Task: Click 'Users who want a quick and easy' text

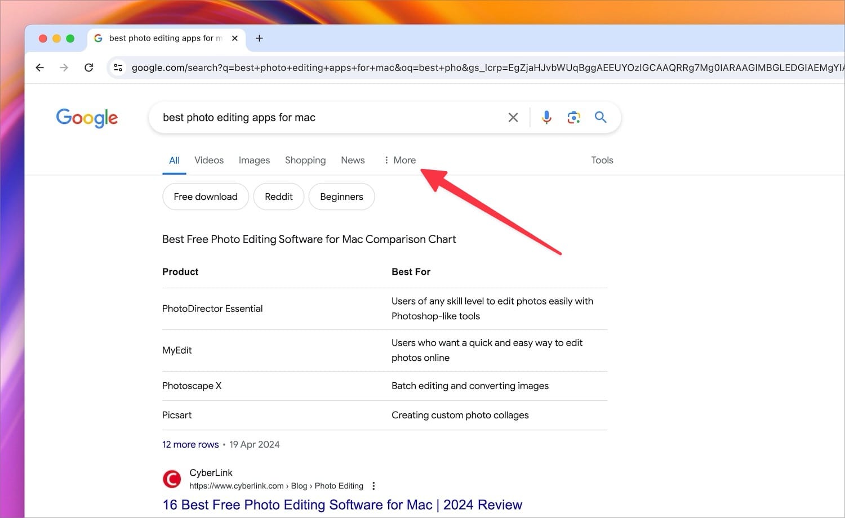Action: tap(487, 350)
